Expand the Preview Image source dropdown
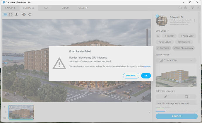The width and height of the screenshot is (202, 123). pos(176,60)
